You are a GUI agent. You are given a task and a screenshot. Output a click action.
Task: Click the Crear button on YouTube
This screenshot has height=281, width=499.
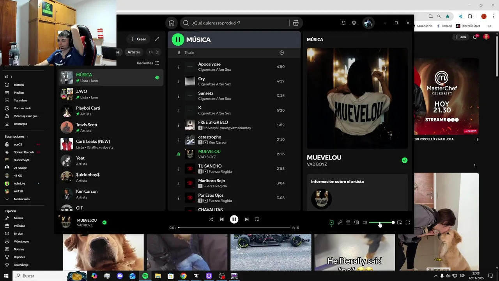click(460, 37)
